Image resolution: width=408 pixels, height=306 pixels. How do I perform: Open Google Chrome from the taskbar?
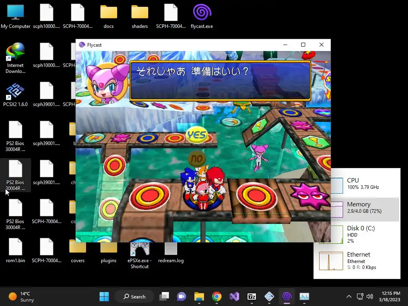216,296
